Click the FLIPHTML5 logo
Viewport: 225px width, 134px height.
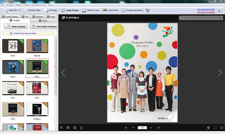[70, 18]
